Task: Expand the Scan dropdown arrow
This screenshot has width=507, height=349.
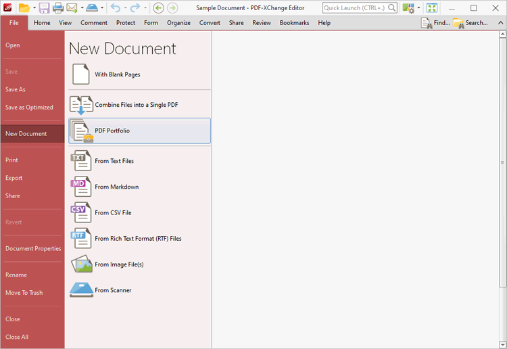Action: 102,7
